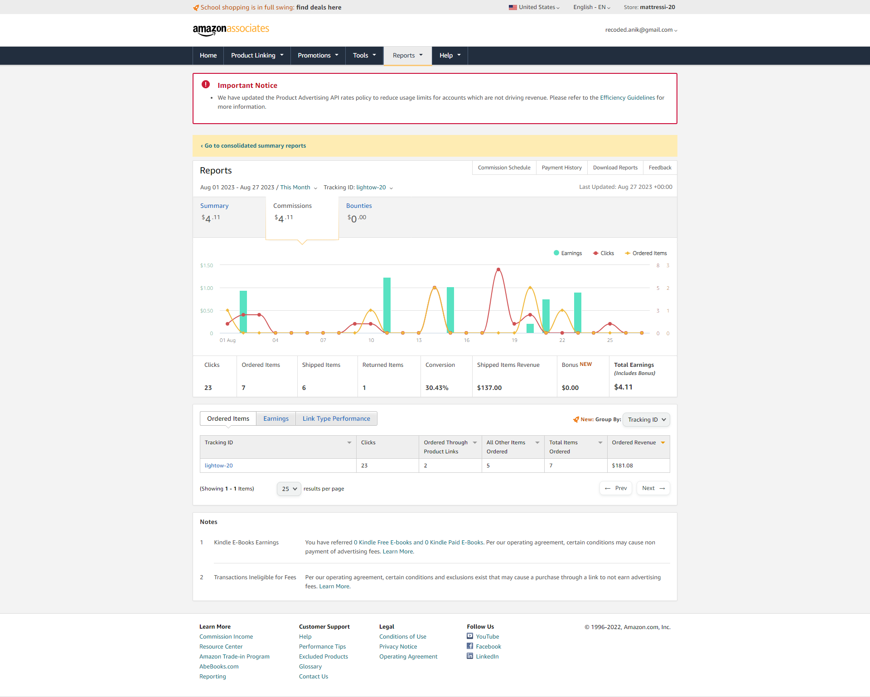Click Learn More in Transactions Ineligible note
The width and height of the screenshot is (870, 697).
pyautogui.click(x=334, y=586)
